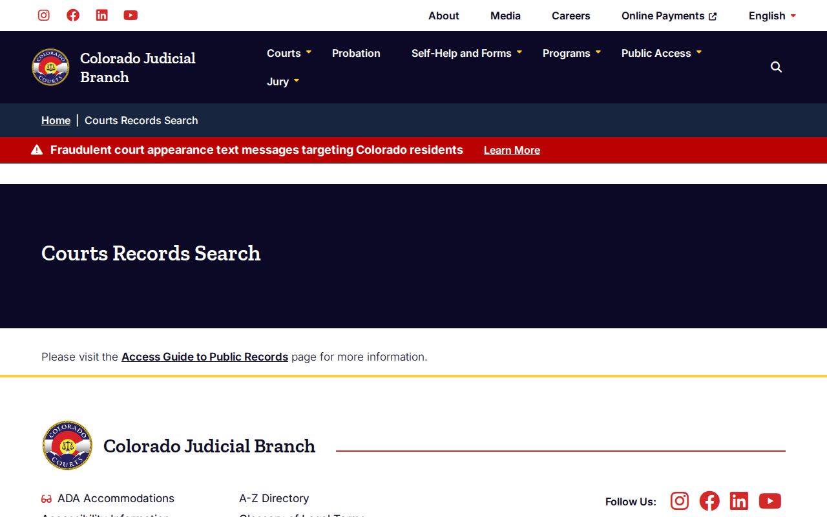Open footer Facebook icon next to Follow Us
Screen dimensions: 827x517
coord(709,501)
